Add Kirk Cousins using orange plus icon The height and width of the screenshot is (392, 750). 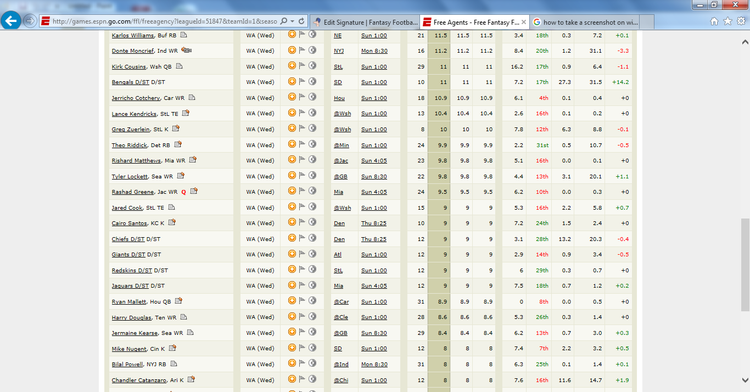[x=292, y=66]
